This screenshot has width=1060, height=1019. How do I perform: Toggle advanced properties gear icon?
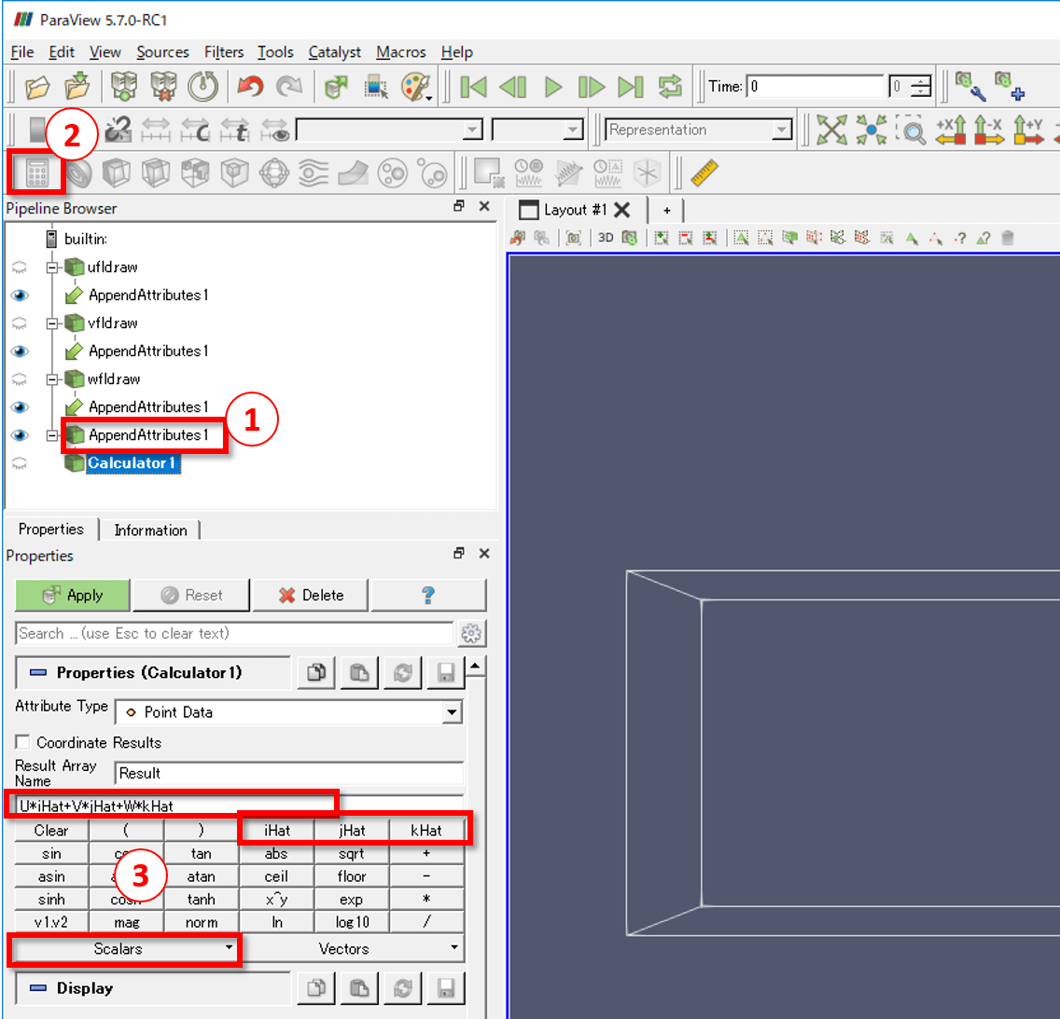tap(471, 633)
